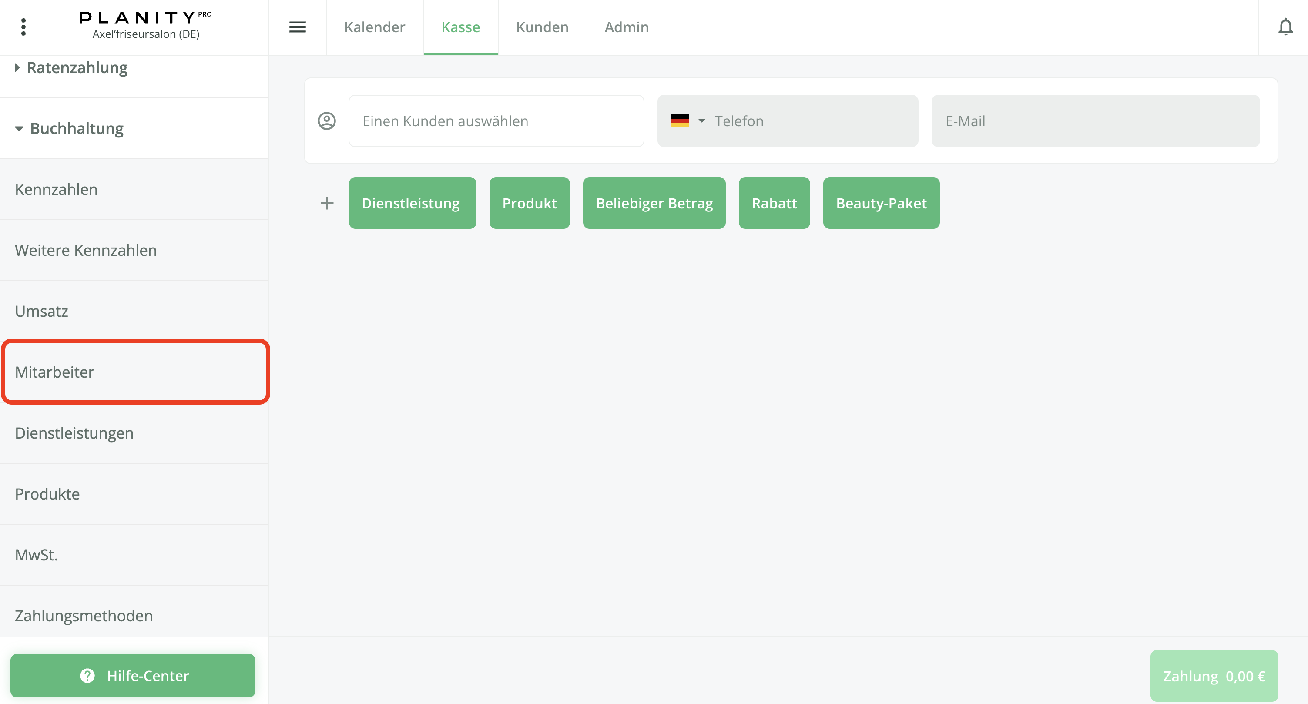Open the Kunden tab
The image size is (1308, 704).
[x=542, y=27]
